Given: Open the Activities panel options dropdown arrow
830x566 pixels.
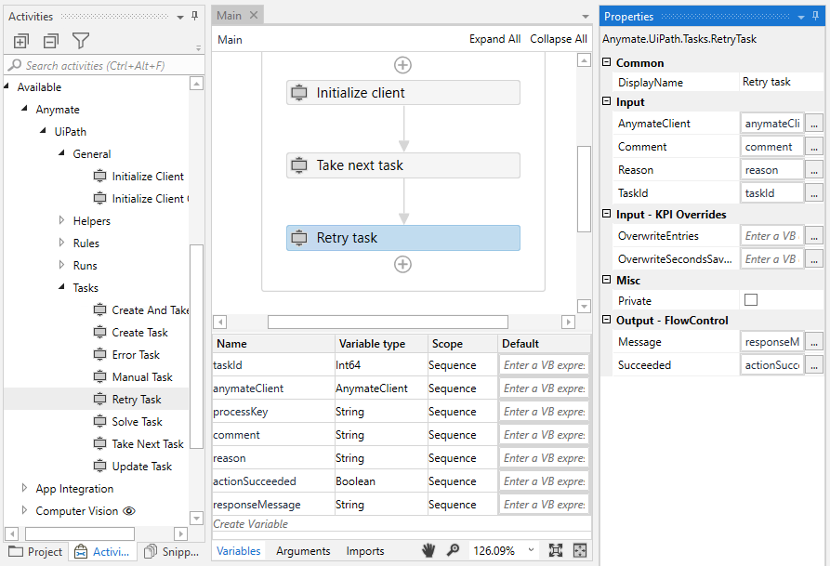Looking at the screenshot, I should click(180, 17).
